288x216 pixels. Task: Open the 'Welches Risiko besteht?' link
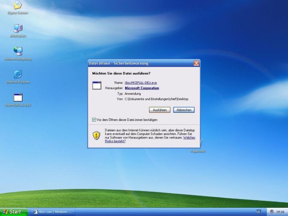tap(189, 137)
